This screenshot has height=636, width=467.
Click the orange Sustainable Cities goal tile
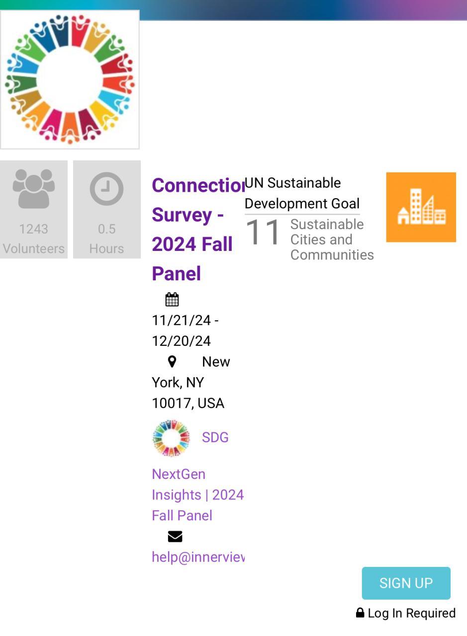point(421,207)
